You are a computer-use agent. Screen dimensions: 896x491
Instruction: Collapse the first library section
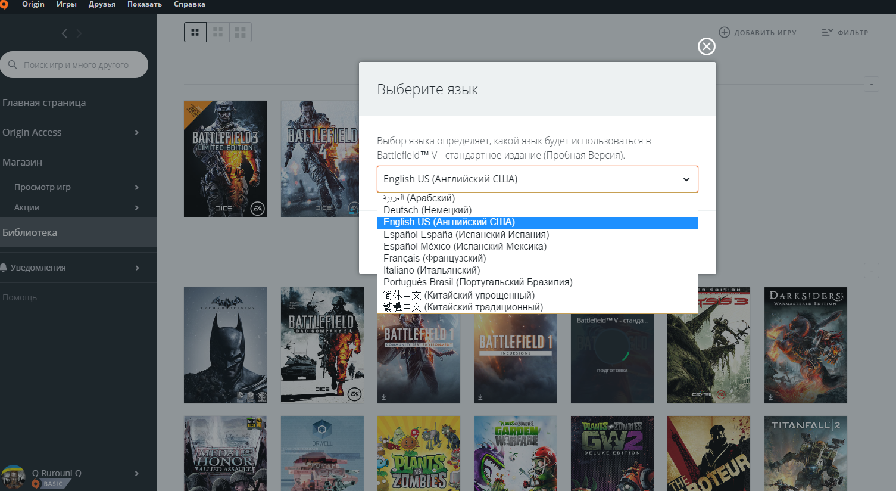coord(871,84)
